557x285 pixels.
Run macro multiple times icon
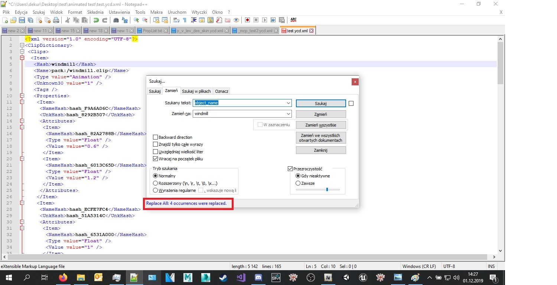click(273, 20)
